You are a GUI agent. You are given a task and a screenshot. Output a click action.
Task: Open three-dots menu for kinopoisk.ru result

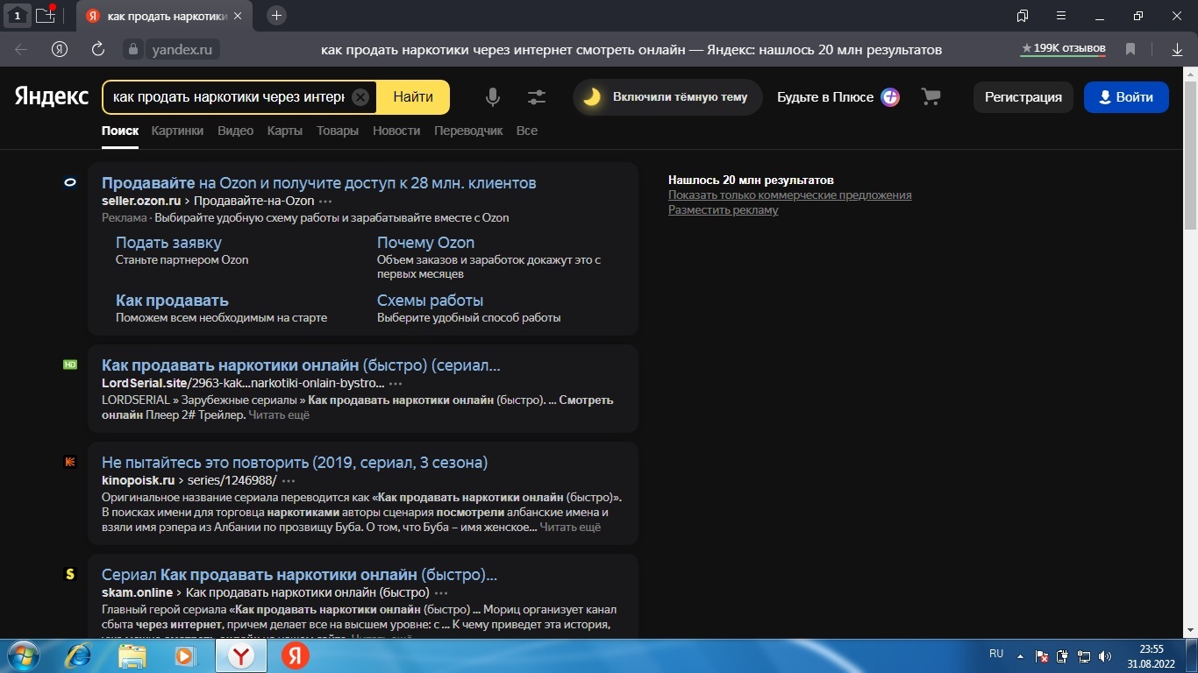(289, 481)
